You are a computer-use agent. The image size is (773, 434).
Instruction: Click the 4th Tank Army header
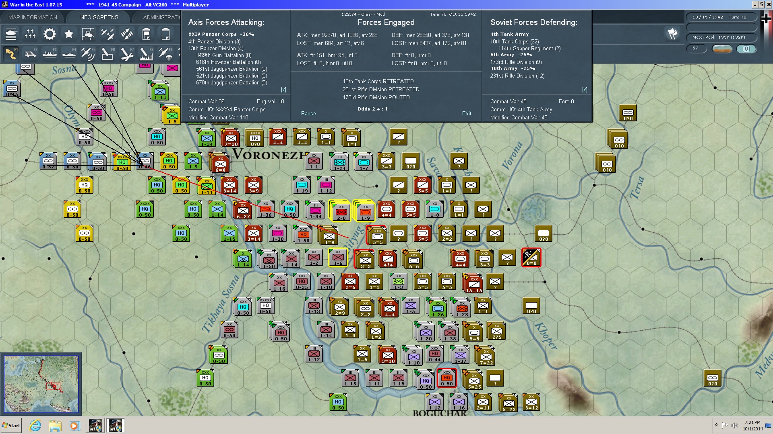(x=510, y=35)
